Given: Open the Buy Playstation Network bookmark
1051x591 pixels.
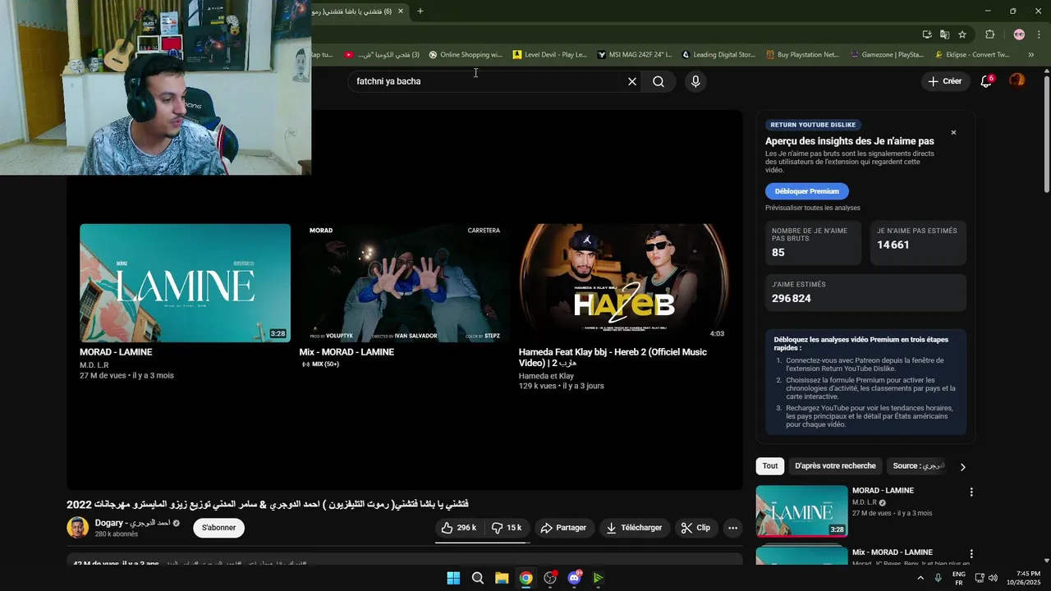Looking at the screenshot, I should coord(802,55).
